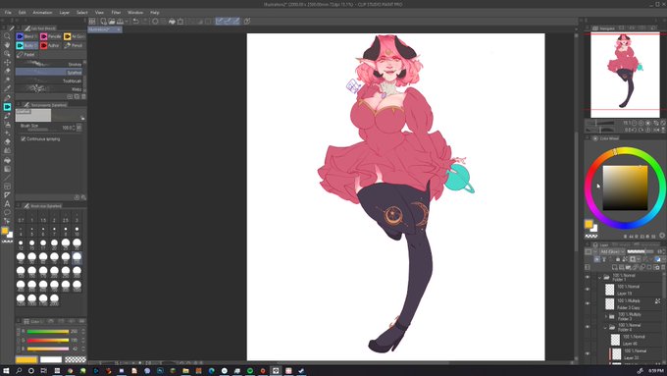The width and height of the screenshot is (667, 376).
Task: Select the Ruler tool
Action: pyautogui.click(x=7, y=195)
